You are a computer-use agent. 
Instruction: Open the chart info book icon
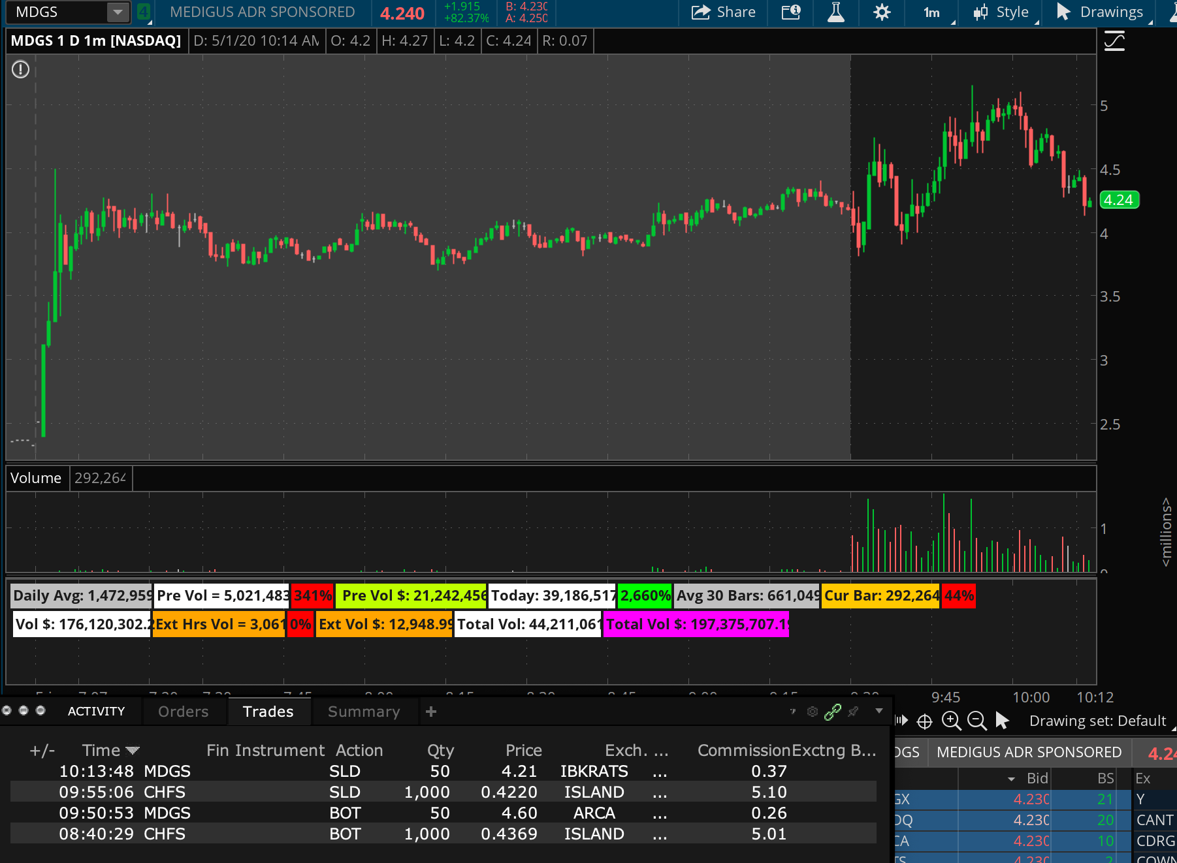click(791, 12)
